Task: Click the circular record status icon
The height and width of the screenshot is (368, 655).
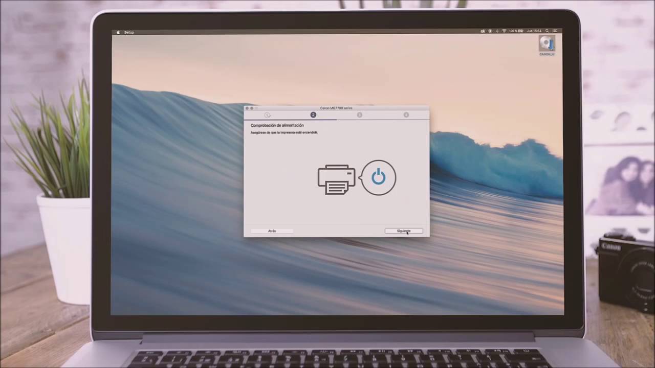Action: pos(490,31)
